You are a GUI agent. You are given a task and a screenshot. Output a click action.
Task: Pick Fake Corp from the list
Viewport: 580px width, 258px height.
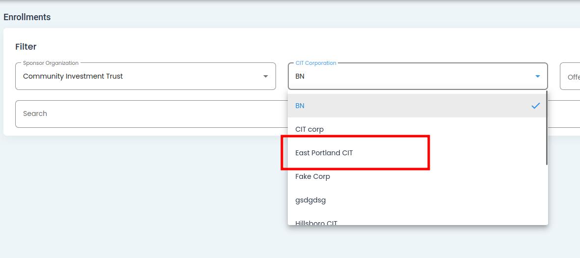tap(313, 176)
